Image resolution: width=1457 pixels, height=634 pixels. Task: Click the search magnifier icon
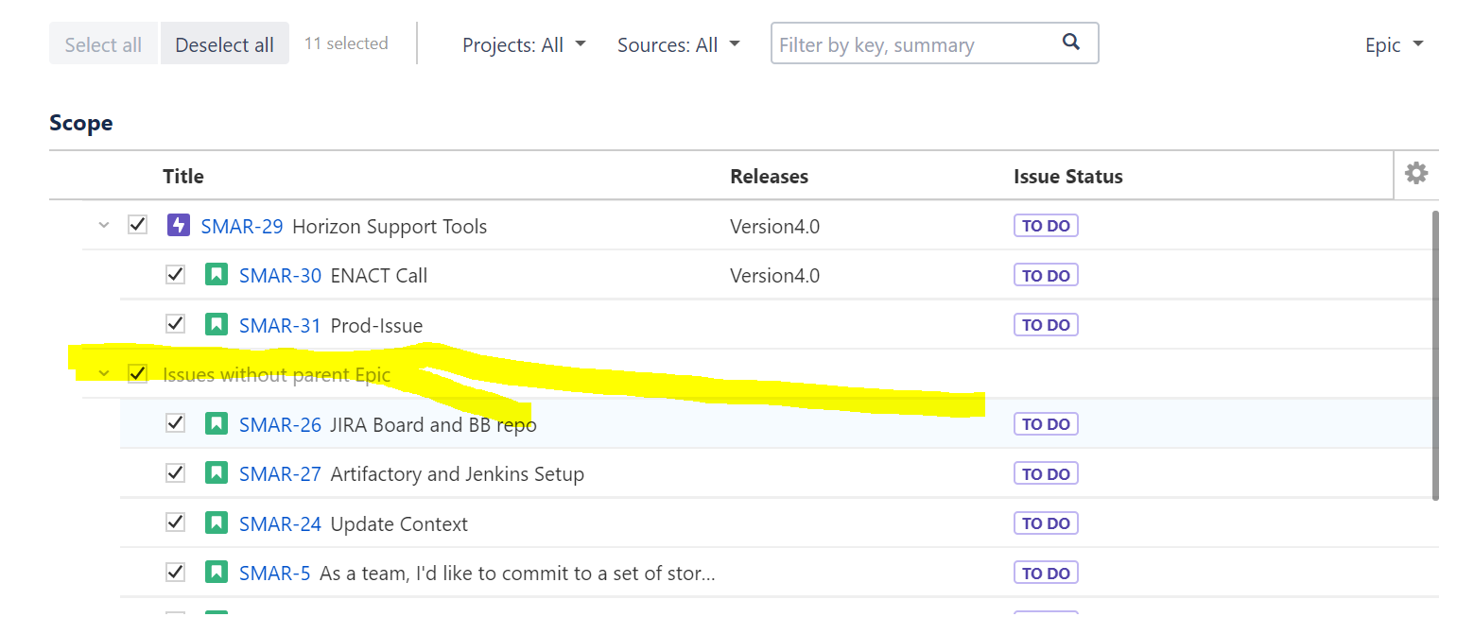click(x=1071, y=42)
